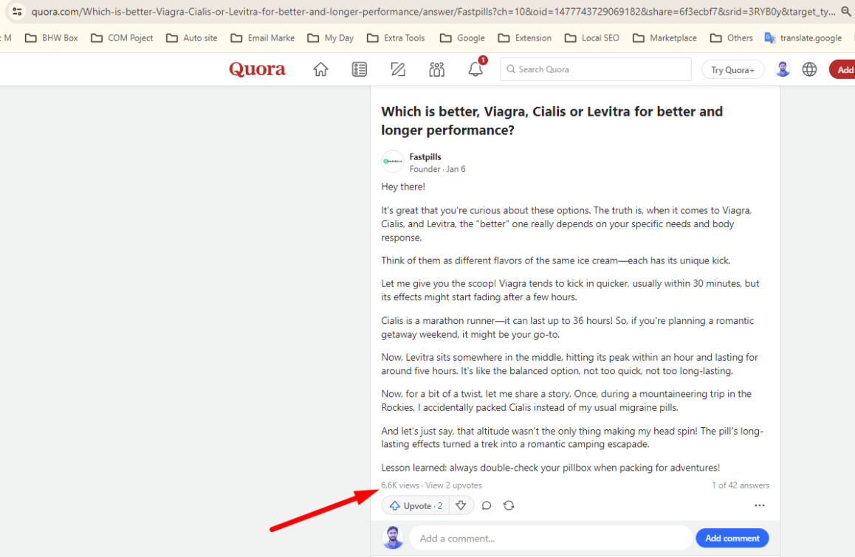Open the Auto site bookmarks folder

coord(192,38)
